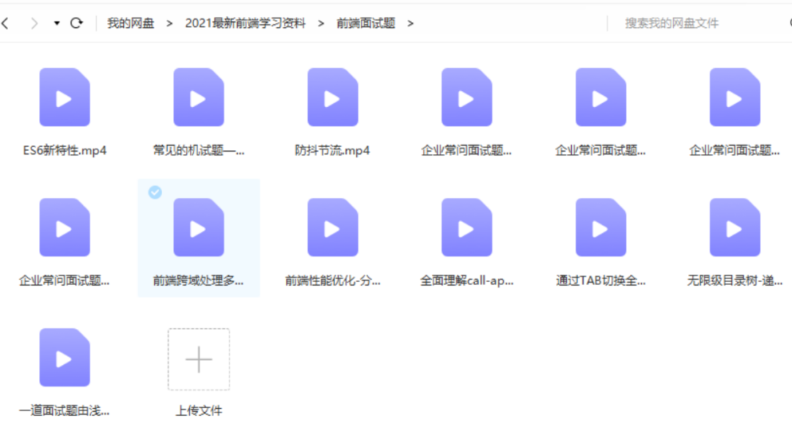Viewport: 792px width, 436px height.
Task: Click the chevron between 我的网盘 and 2021最新前端学习资料
Action: pyautogui.click(x=167, y=23)
